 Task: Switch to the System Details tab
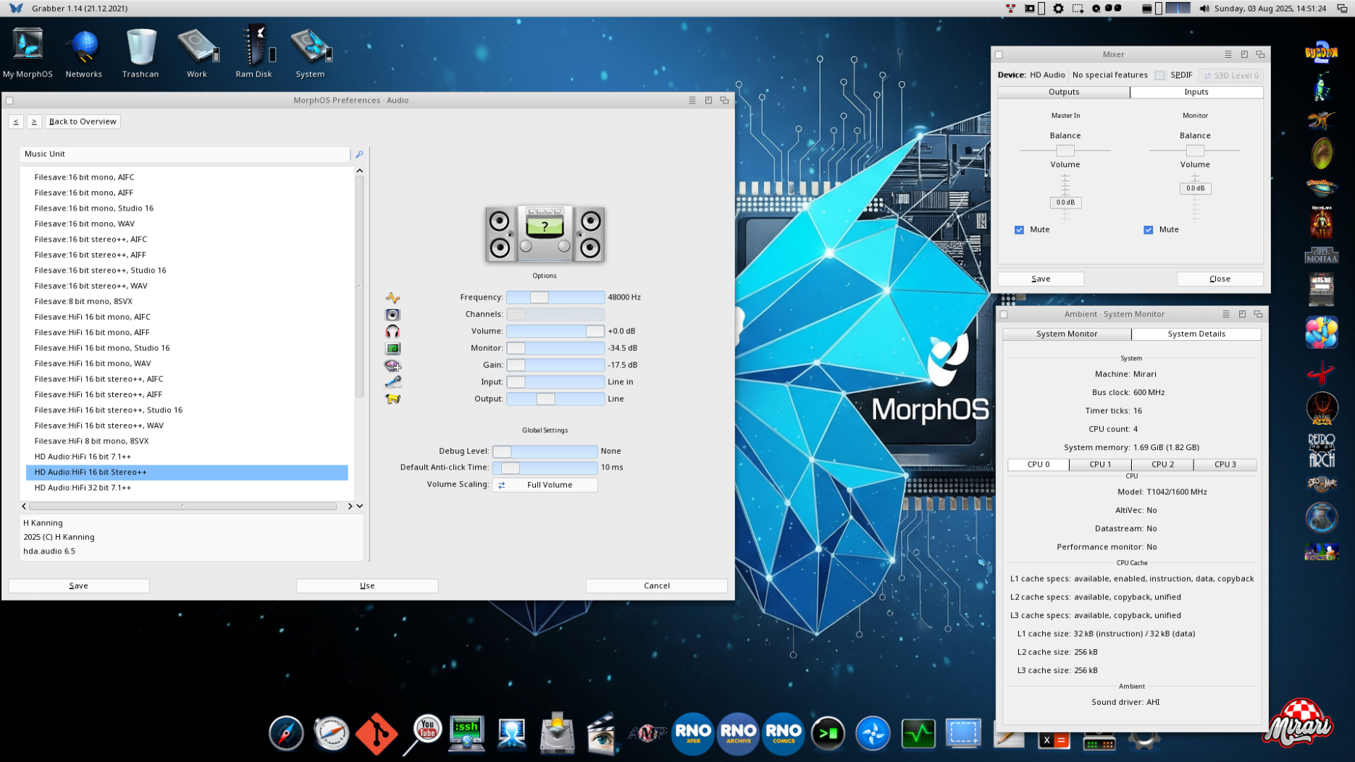[1196, 334]
